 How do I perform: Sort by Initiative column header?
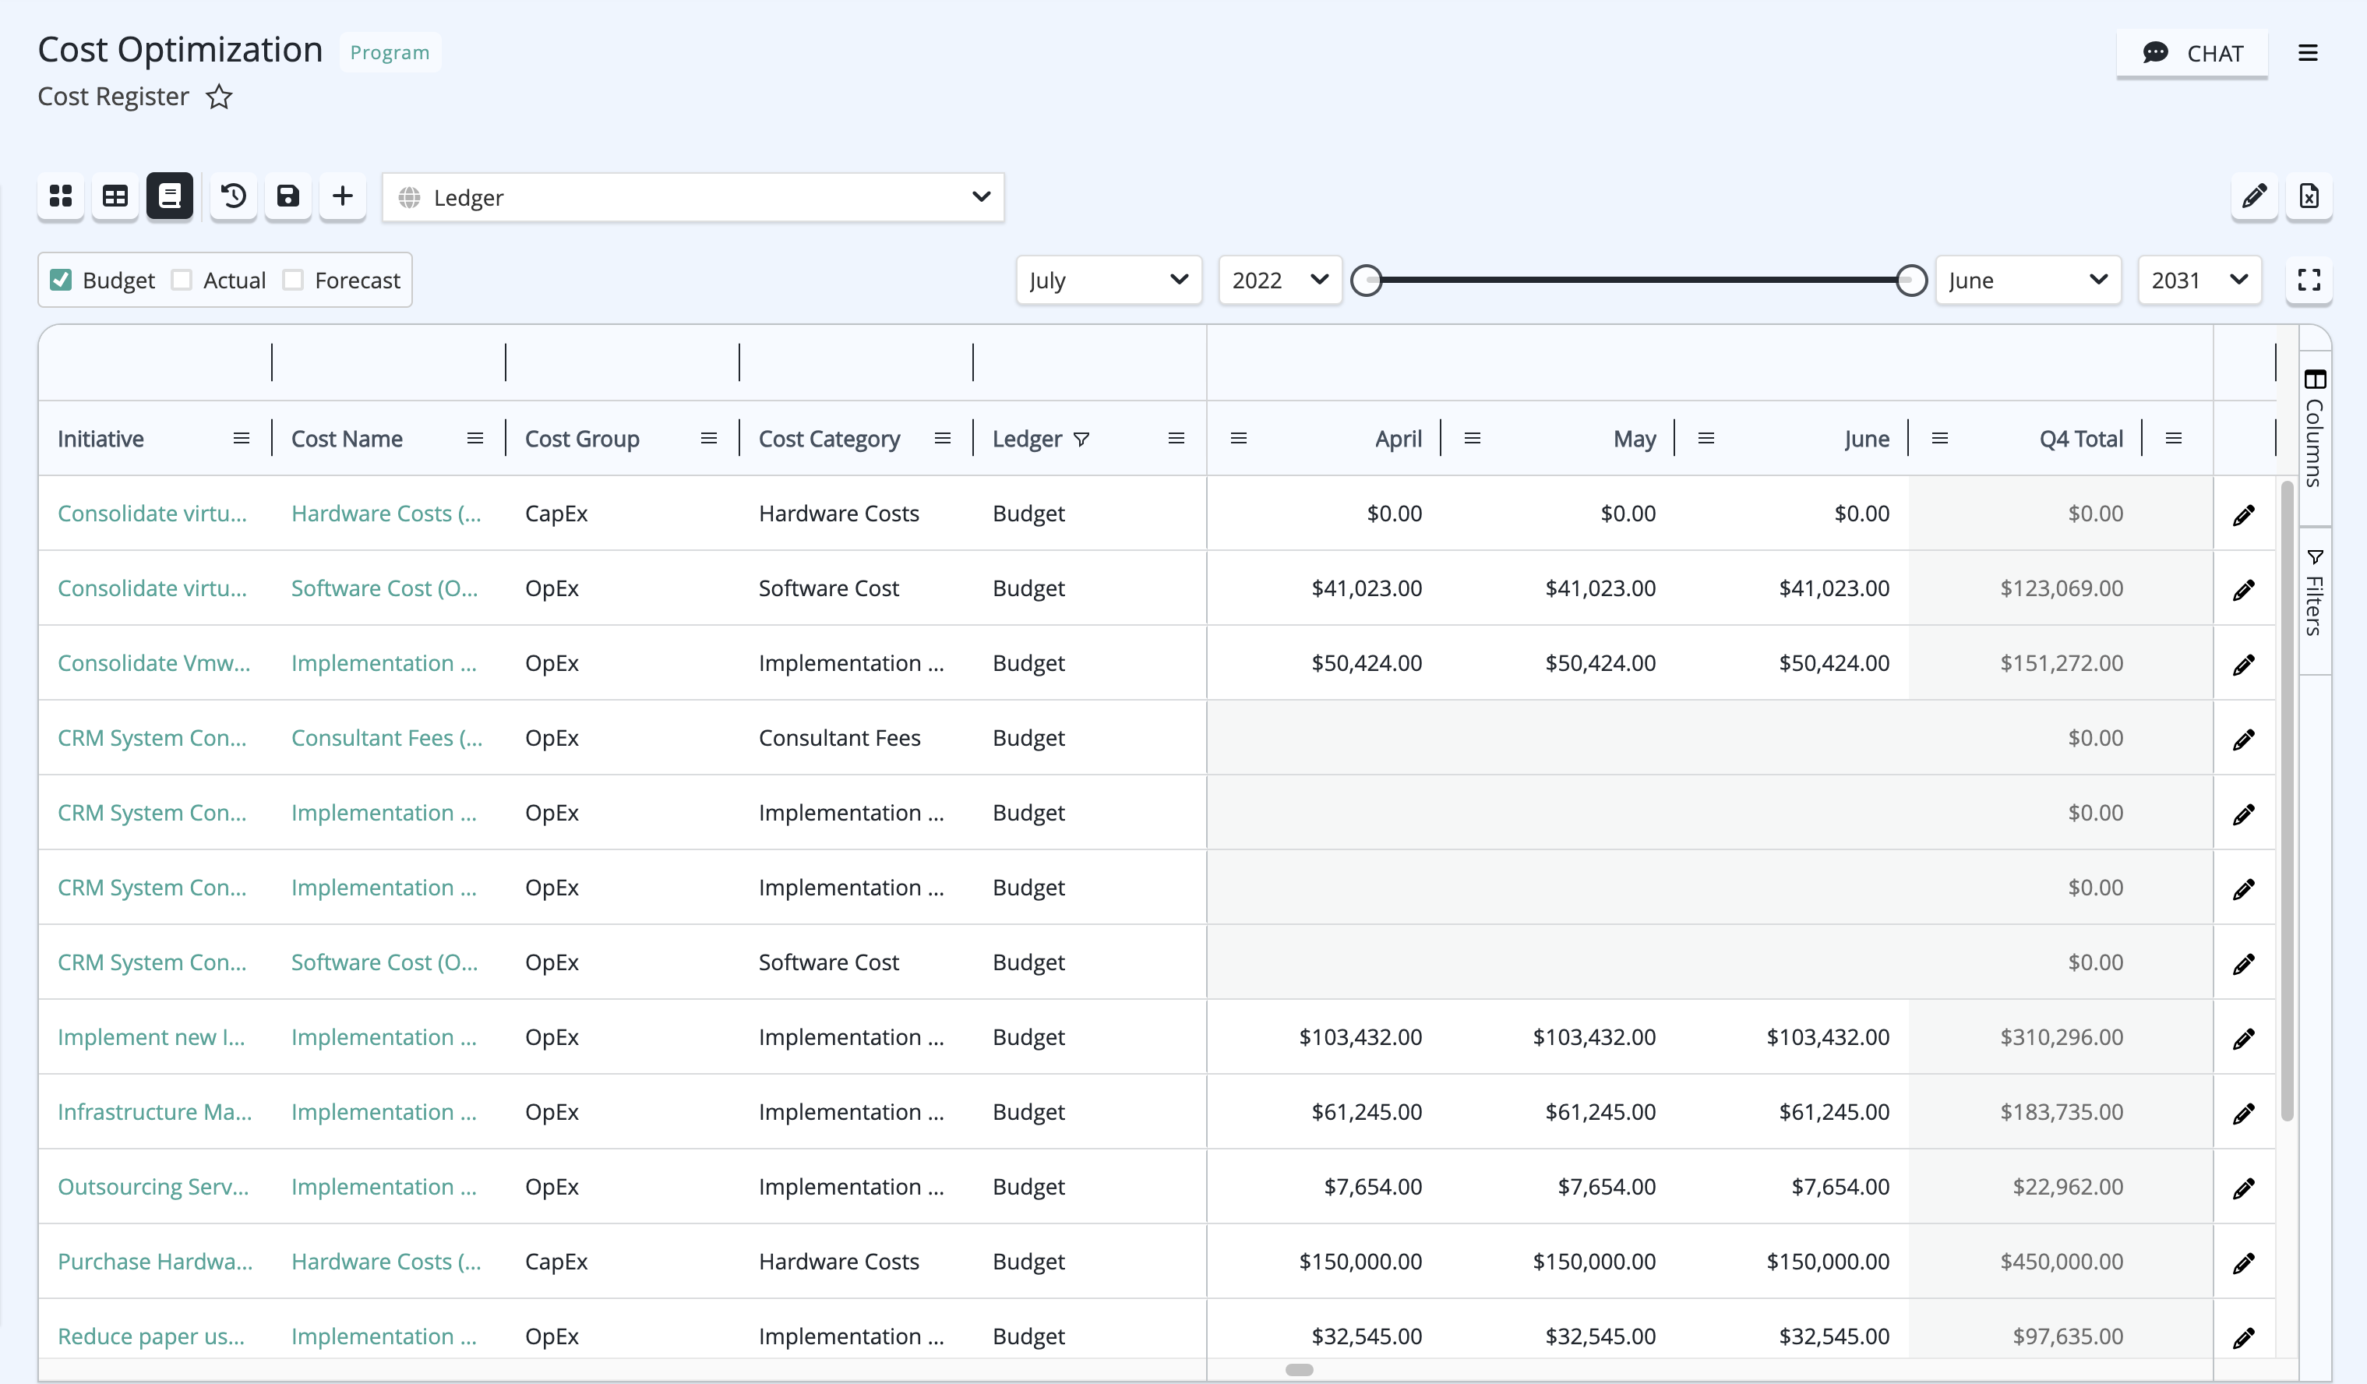tap(101, 439)
